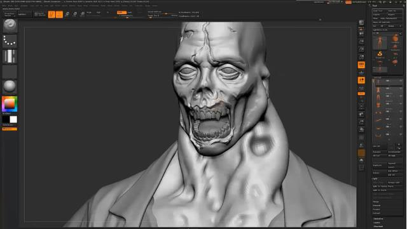Toggle the orange Edit mode button

[52, 14]
